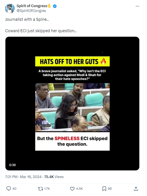Screen dimensions: 147x196
Task: Click the 0:36 video duration label
Action: tap(12, 165)
